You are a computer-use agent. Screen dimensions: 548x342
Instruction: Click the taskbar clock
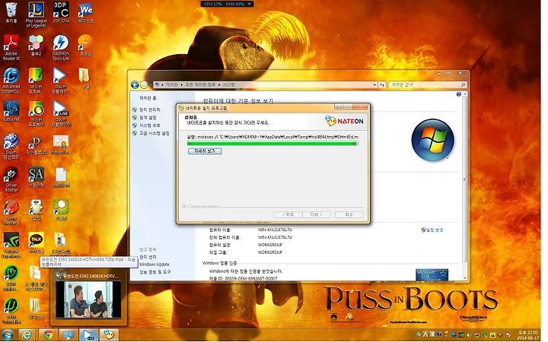click(527, 335)
